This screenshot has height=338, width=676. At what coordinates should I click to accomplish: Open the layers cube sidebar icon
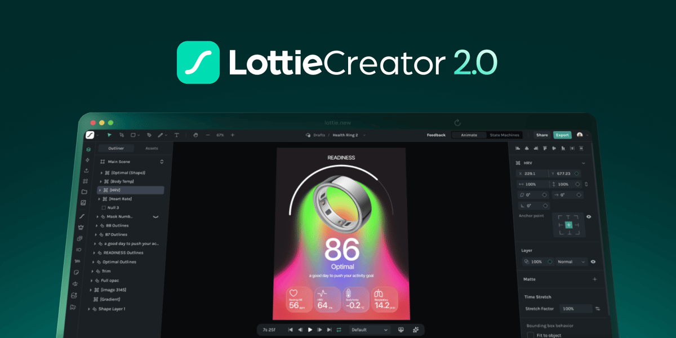pyautogui.click(x=87, y=149)
